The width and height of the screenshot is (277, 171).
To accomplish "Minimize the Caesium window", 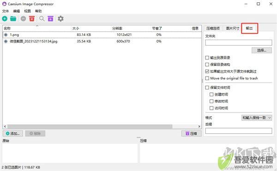I will tap(246, 4).
